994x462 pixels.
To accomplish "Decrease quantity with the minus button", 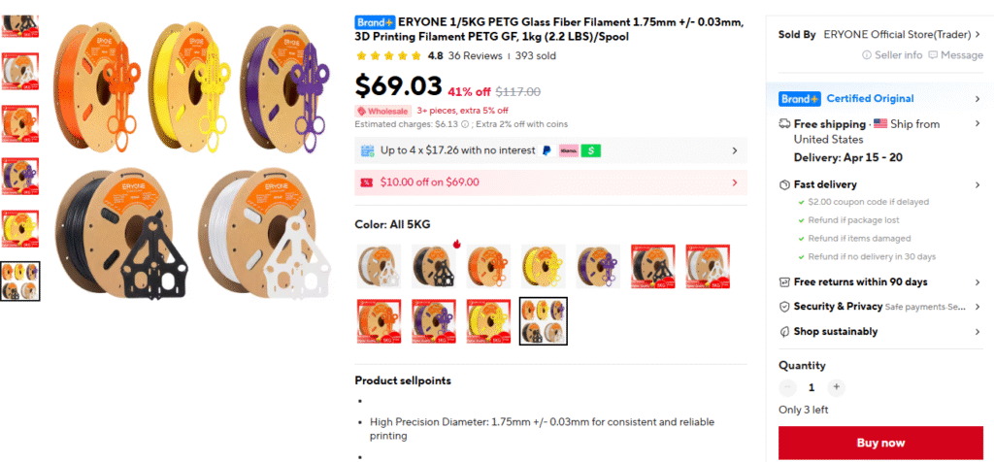I will click(787, 387).
